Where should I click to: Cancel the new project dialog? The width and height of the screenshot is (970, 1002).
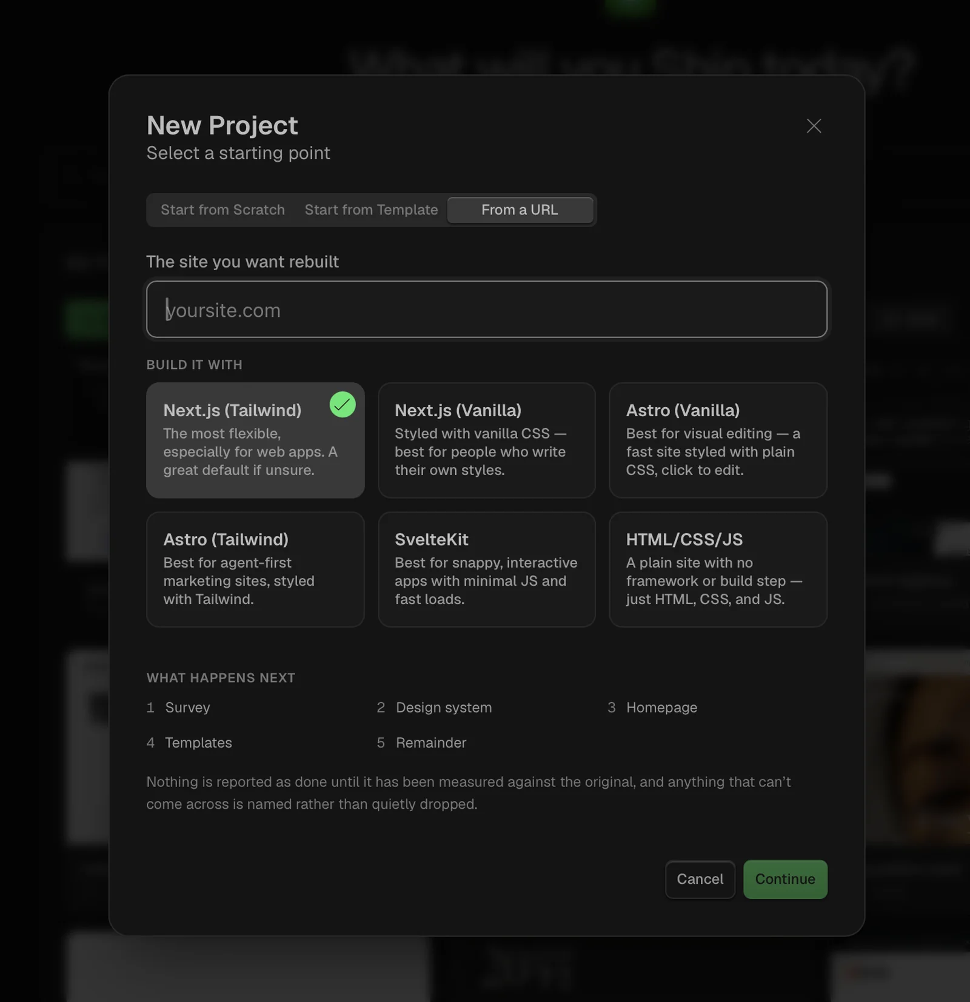pyautogui.click(x=700, y=879)
